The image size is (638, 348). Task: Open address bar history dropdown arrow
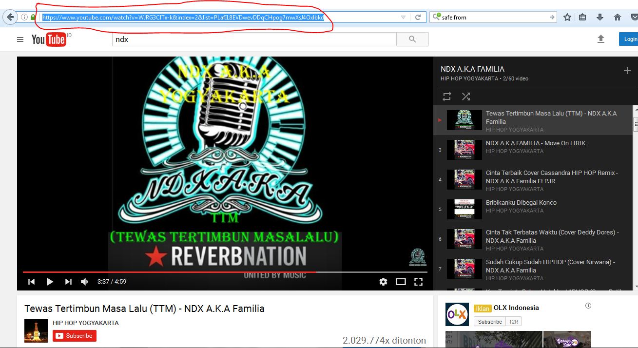click(x=403, y=17)
